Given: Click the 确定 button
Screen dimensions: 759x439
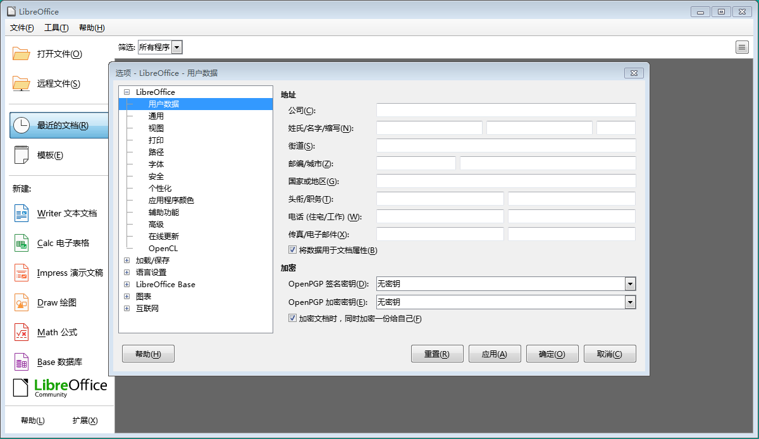Looking at the screenshot, I should click(552, 354).
